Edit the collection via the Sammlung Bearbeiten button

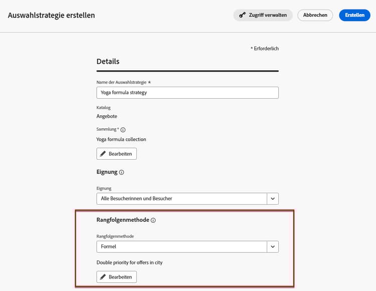tap(116, 154)
